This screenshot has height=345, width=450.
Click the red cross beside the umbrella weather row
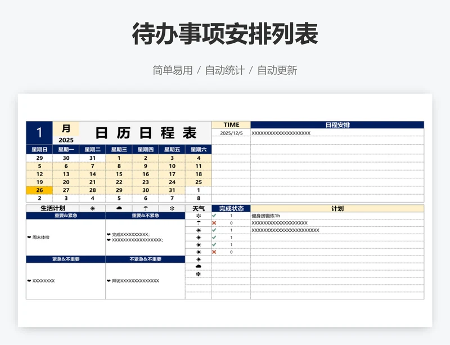tap(214, 223)
